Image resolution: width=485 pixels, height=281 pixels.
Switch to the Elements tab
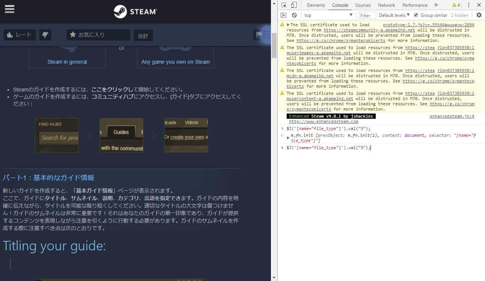click(316, 5)
